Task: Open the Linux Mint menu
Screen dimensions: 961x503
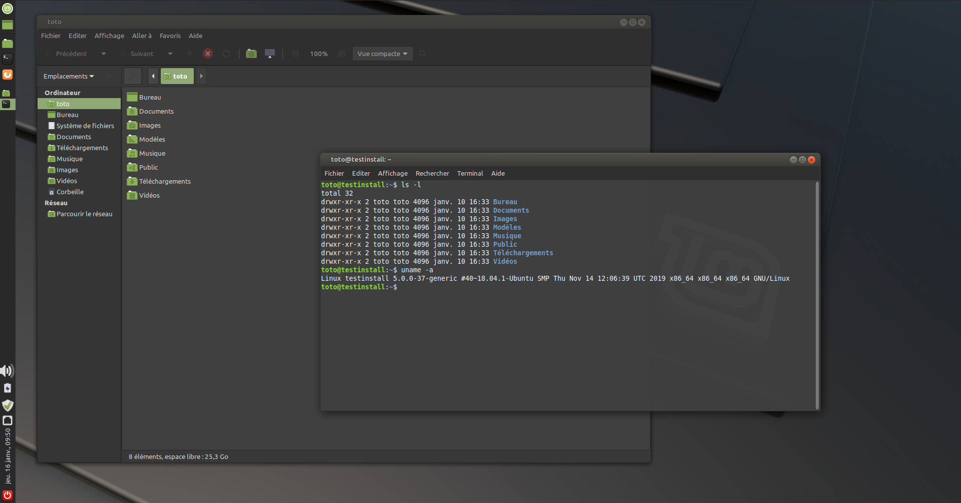Action: 8,8
